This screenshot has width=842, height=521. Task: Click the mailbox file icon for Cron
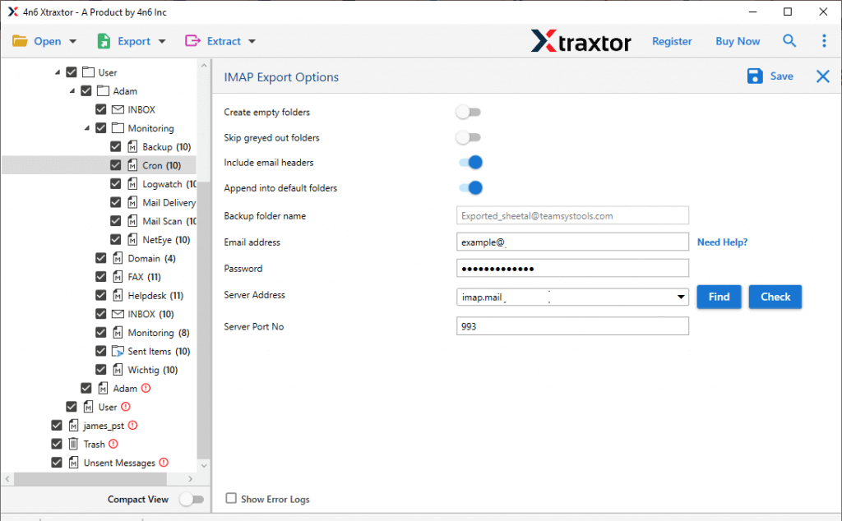(132, 165)
